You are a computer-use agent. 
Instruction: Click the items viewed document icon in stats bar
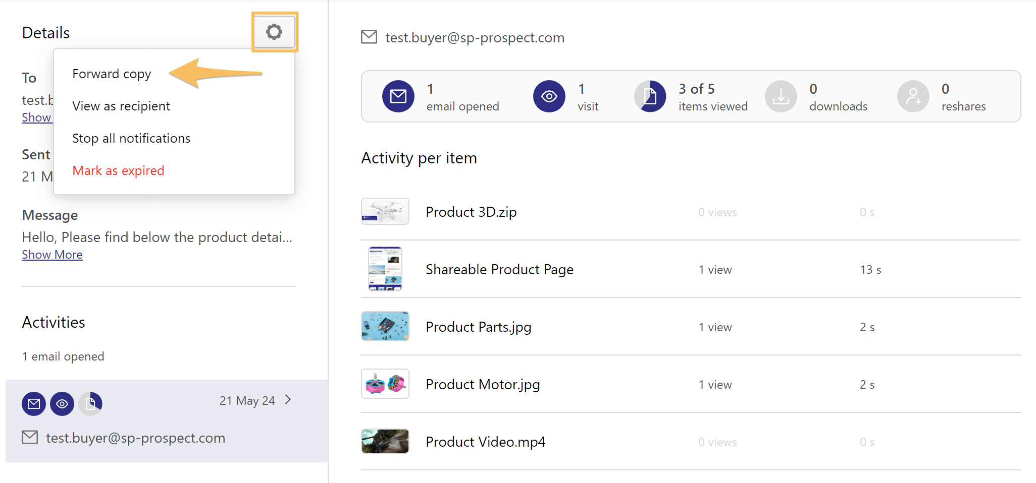tap(650, 96)
